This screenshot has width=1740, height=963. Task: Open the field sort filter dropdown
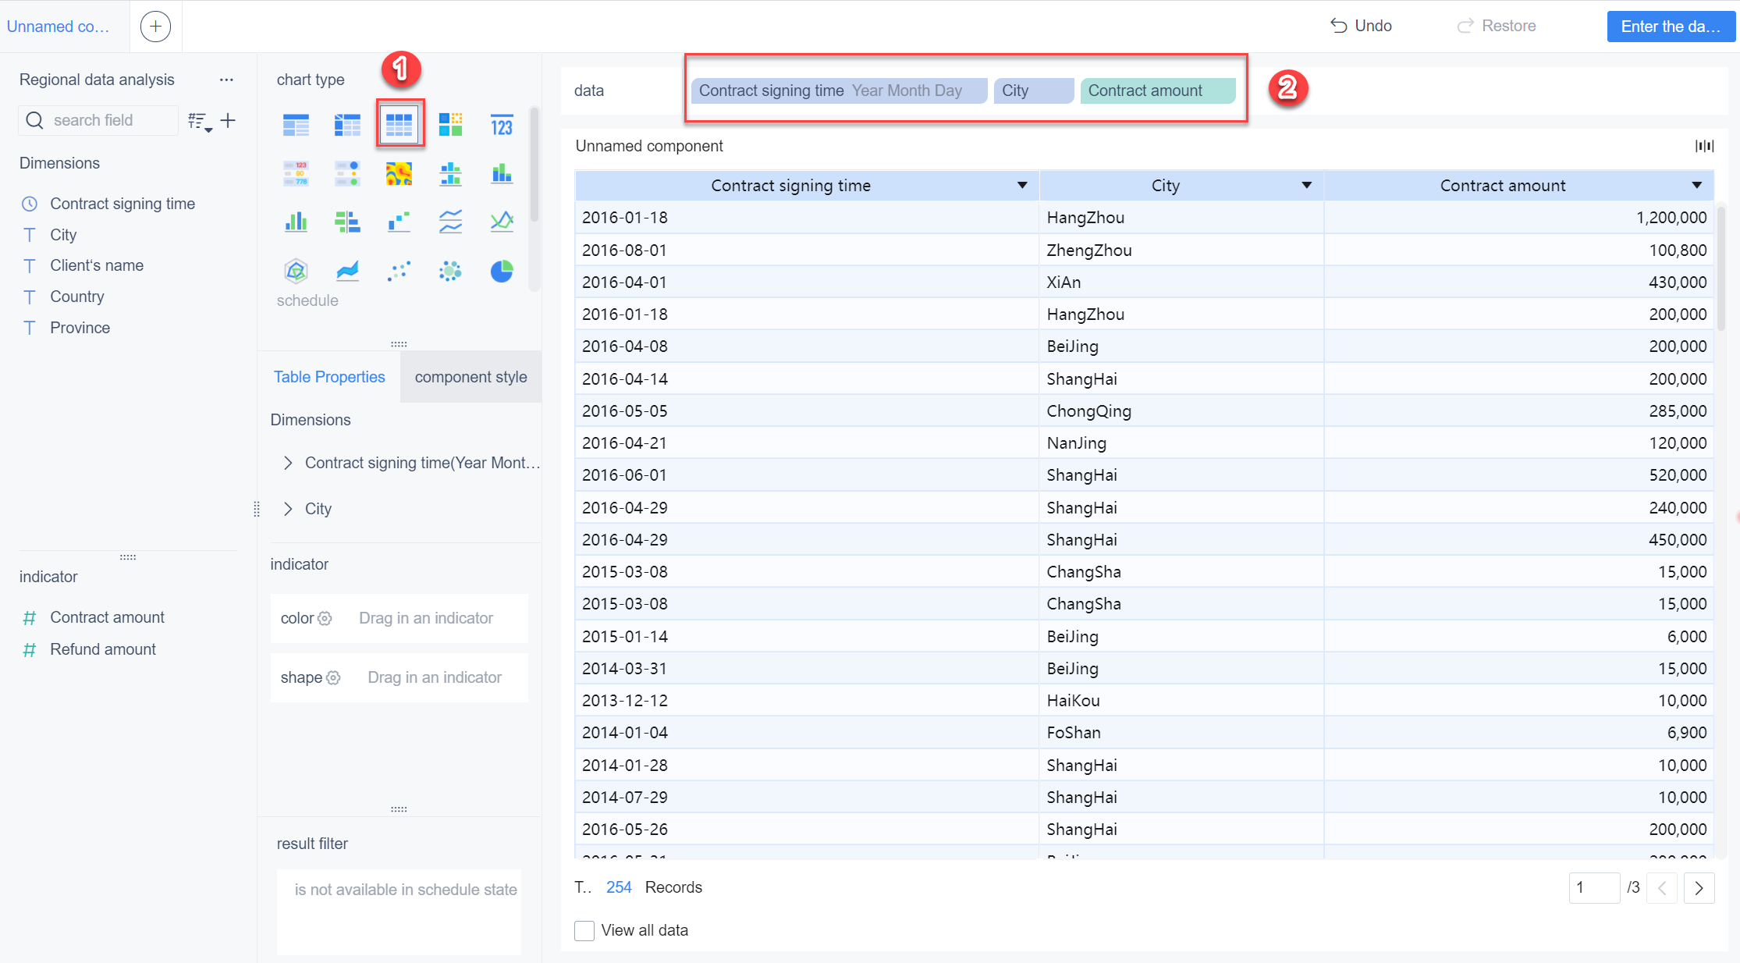[x=201, y=122]
